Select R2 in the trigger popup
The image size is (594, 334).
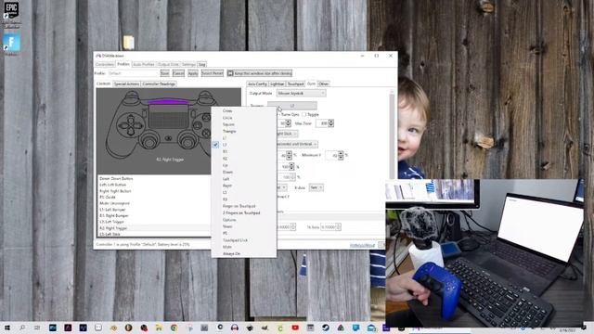(x=243, y=159)
